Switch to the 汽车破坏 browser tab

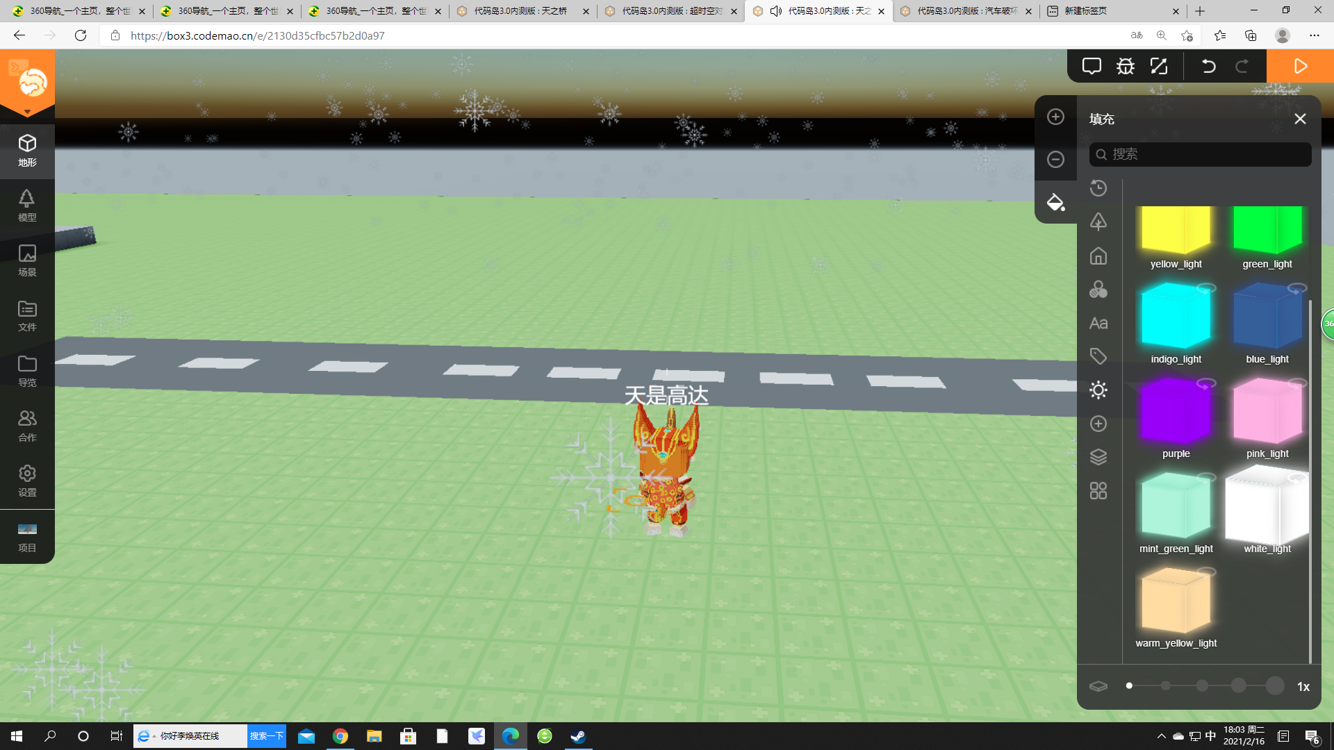pos(966,11)
